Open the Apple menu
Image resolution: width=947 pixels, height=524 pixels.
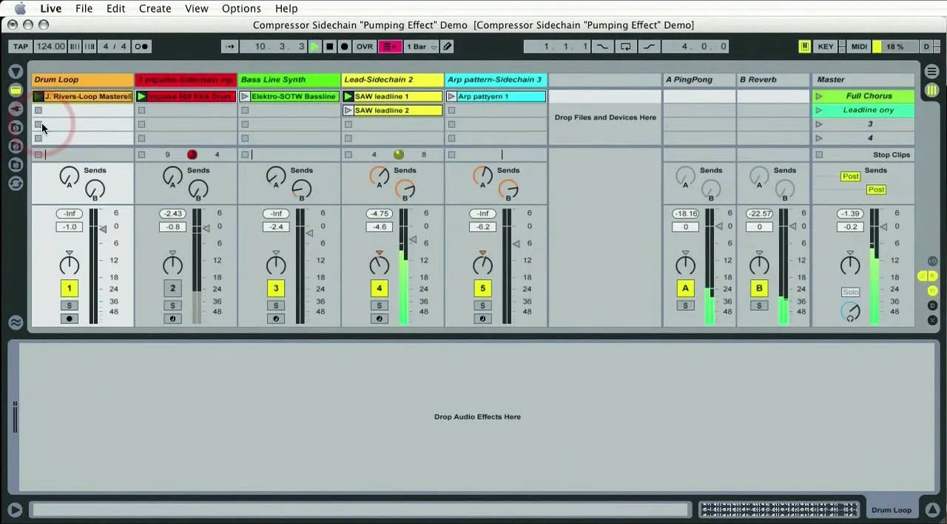click(x=20, y=8)
